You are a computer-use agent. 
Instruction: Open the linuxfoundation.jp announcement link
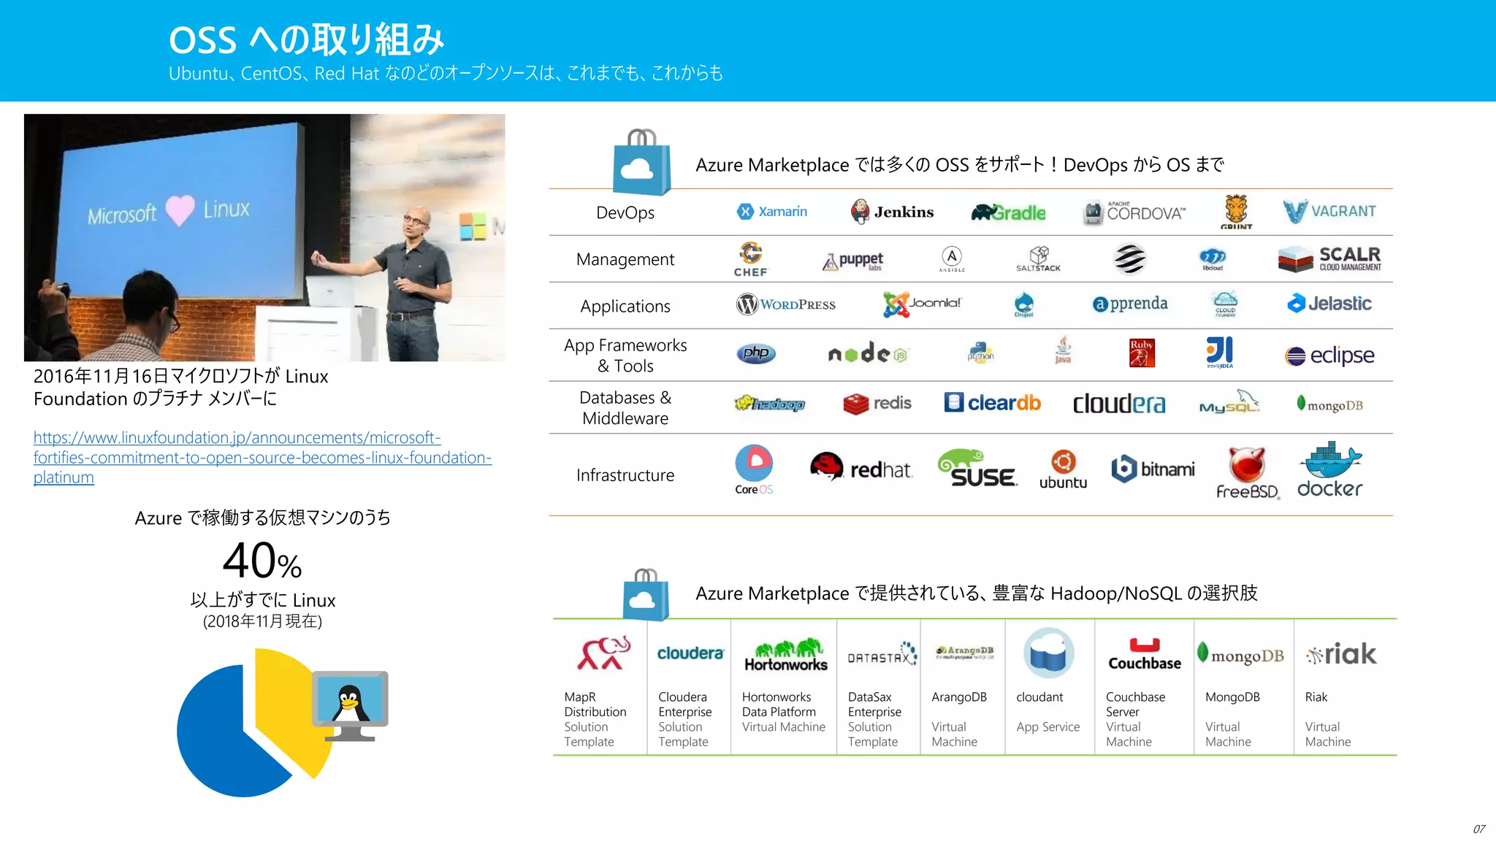(x=262, y=458)
